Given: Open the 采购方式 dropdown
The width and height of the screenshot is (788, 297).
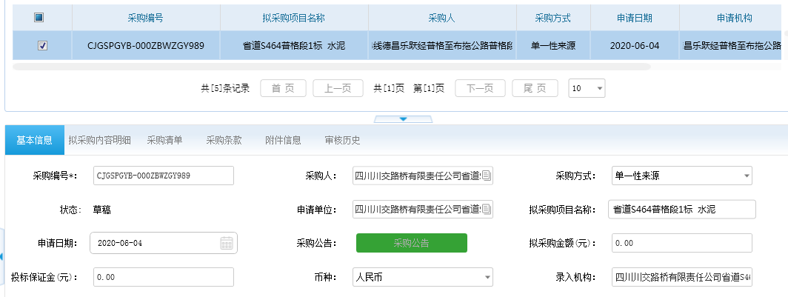Looking at the screenshot, I should pyautogui.click(x=746, y=176).
